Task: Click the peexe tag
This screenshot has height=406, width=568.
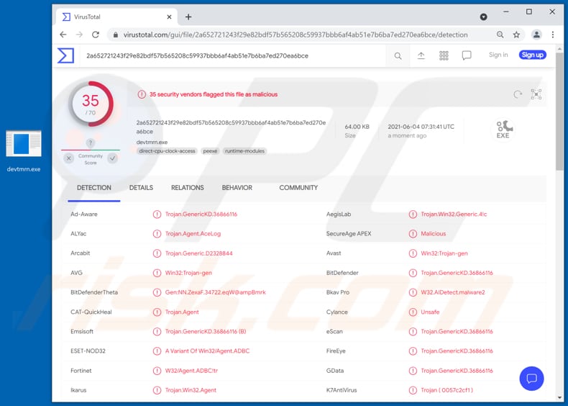Action: coord(210,151)
